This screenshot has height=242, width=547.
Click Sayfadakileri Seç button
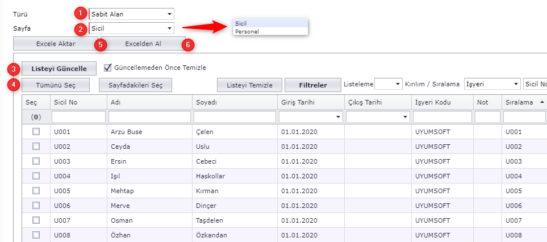(x=135, y=85)
